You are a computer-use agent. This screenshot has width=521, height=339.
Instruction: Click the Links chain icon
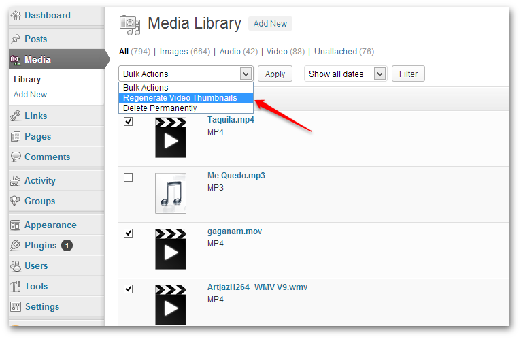tap(16, 116)
